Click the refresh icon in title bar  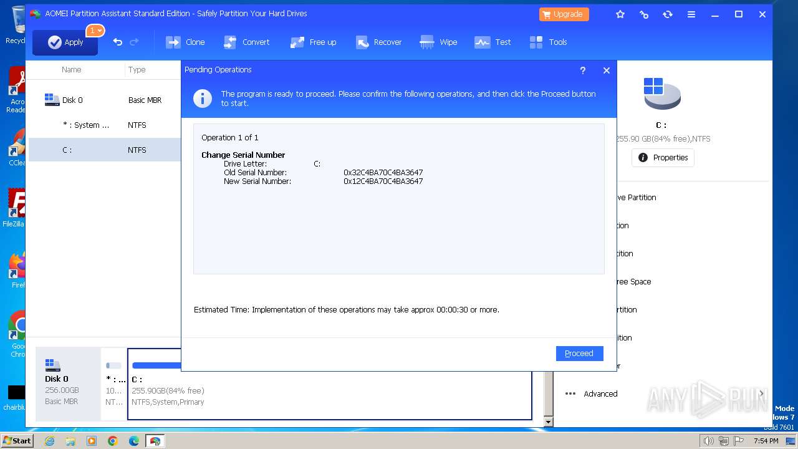point(668,14)
